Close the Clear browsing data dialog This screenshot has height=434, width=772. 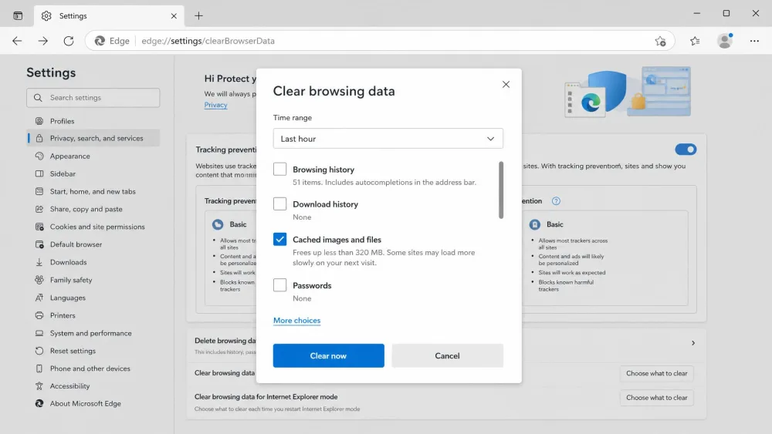tap(506, 85)
